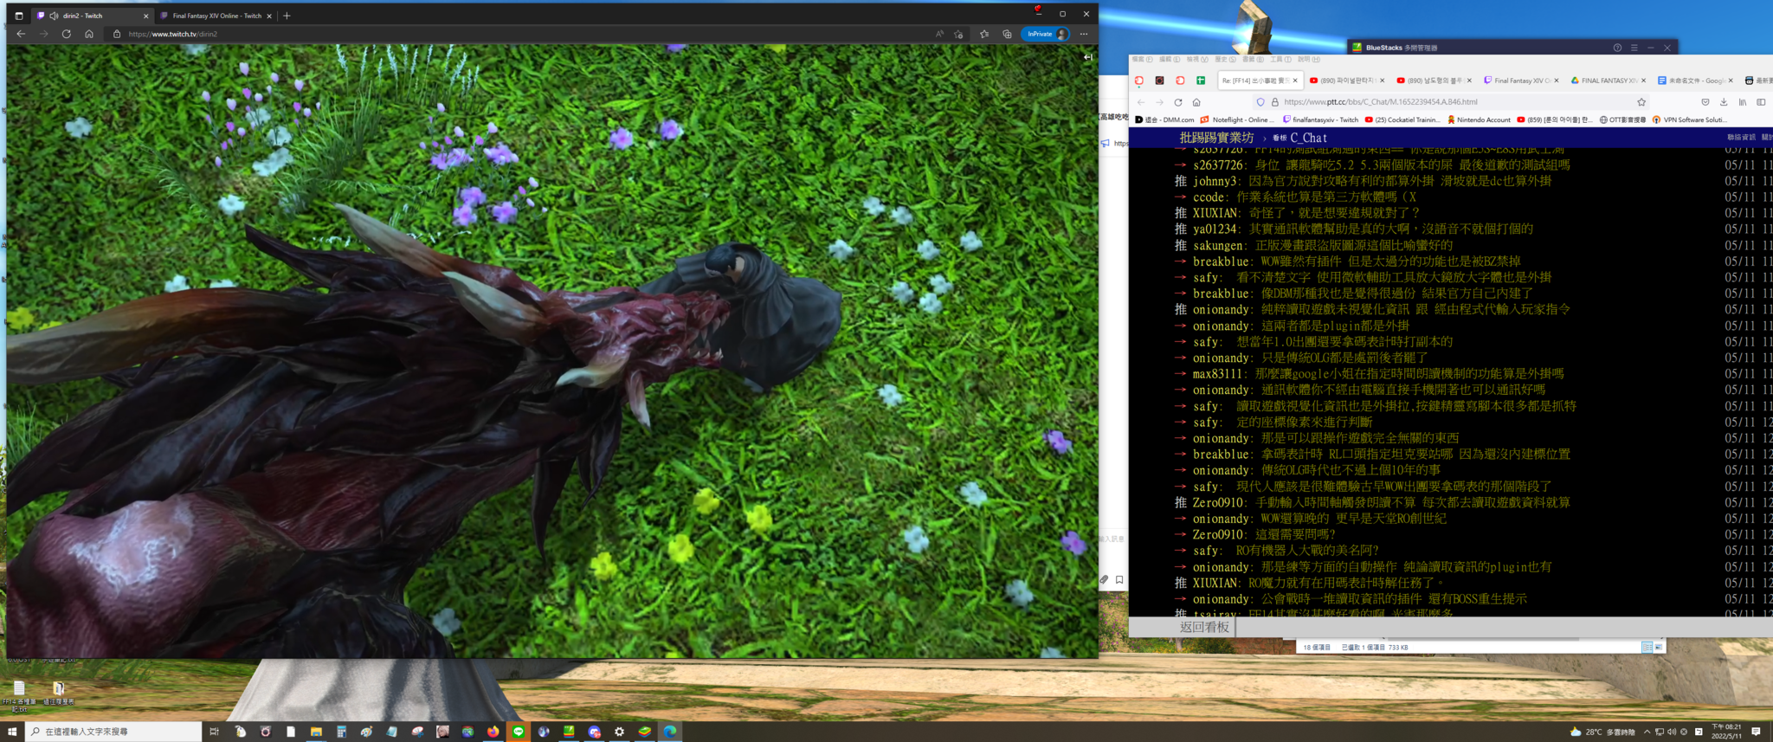The width and height of the screenshot is (1773, 742).
Task: Click the taskbar search box
Action: pyautogui.click(x=113, y=732)
